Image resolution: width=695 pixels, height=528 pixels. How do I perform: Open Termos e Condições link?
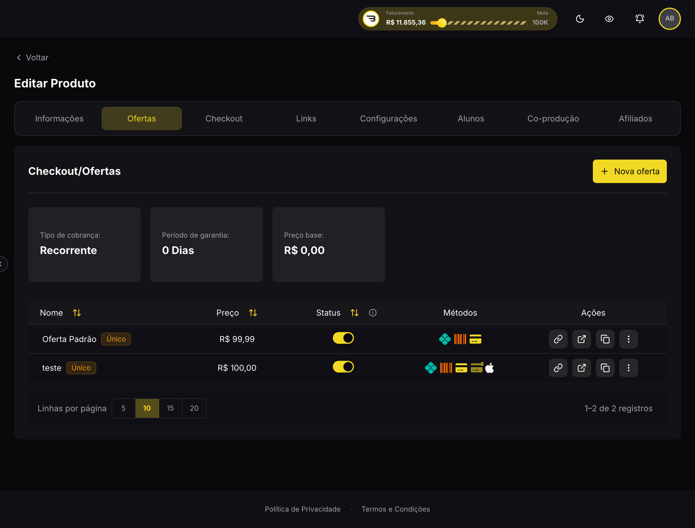396,509
